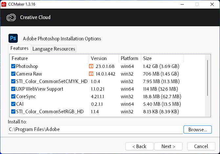
Task: Click version 0.2.1.1 of CAI
Action: point(97,104)
